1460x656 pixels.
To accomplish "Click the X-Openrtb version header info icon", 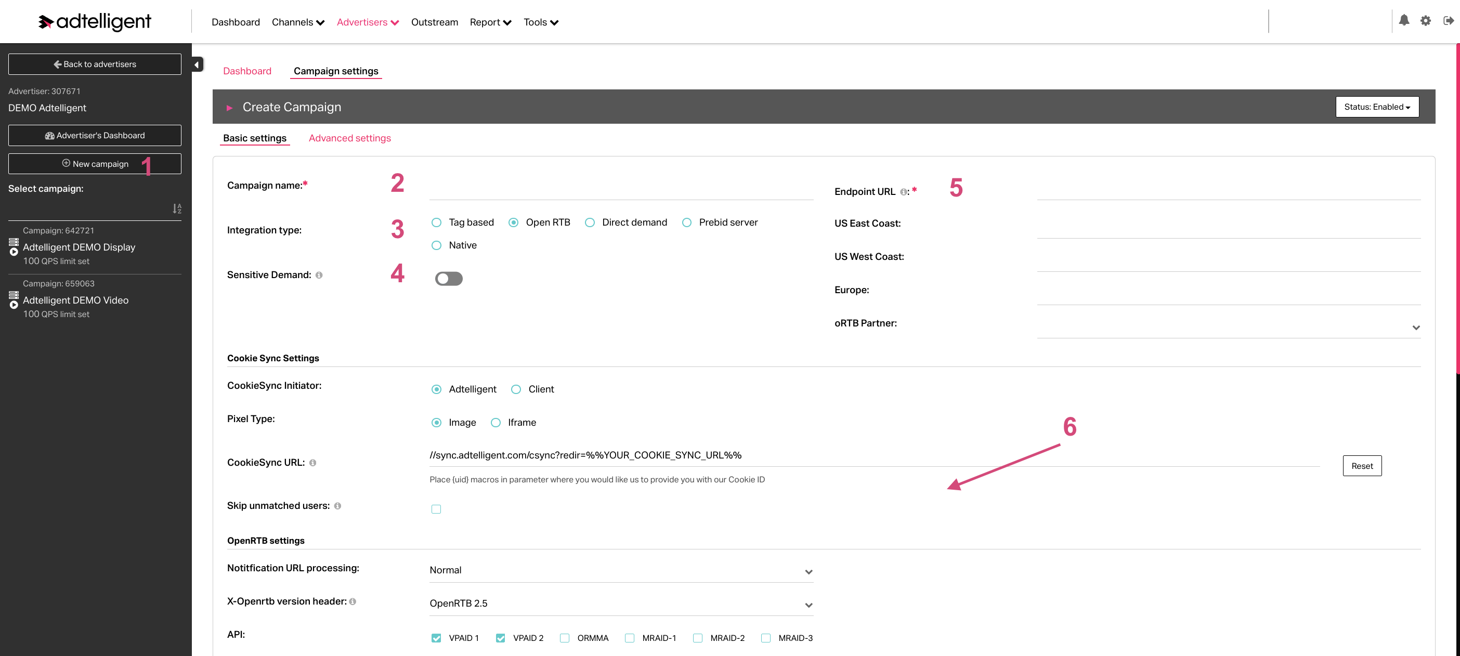I will 353,601.
